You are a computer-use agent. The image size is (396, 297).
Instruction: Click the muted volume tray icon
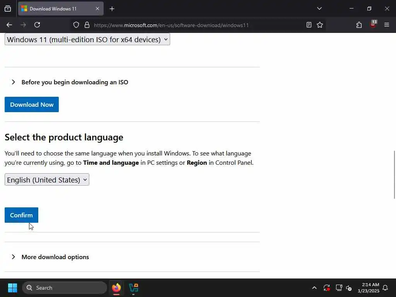pyautogui.click(x=349, y=288)
